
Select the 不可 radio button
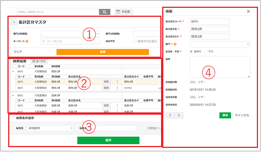click(x=205, y=51)
